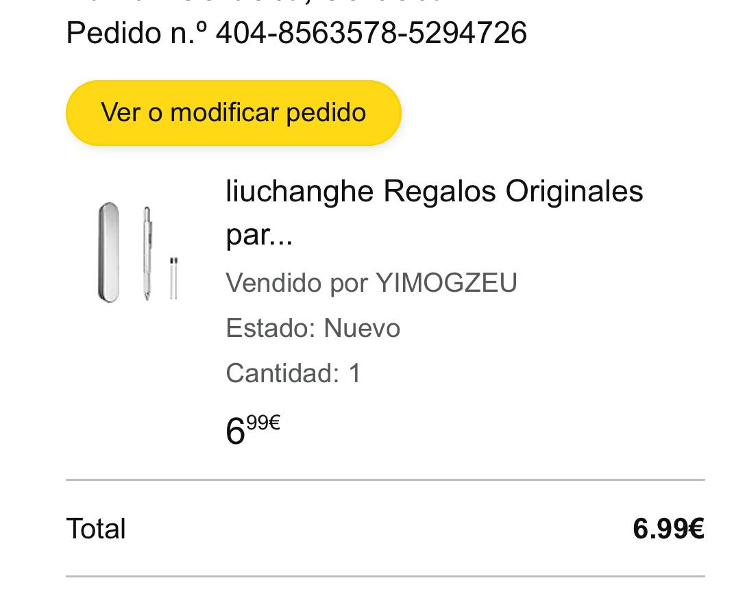The width and height of the screenshot is (745, 611).
Task: Click the 'Vendido por YIMOGZEU' seller line
Action: coord(371,282)
